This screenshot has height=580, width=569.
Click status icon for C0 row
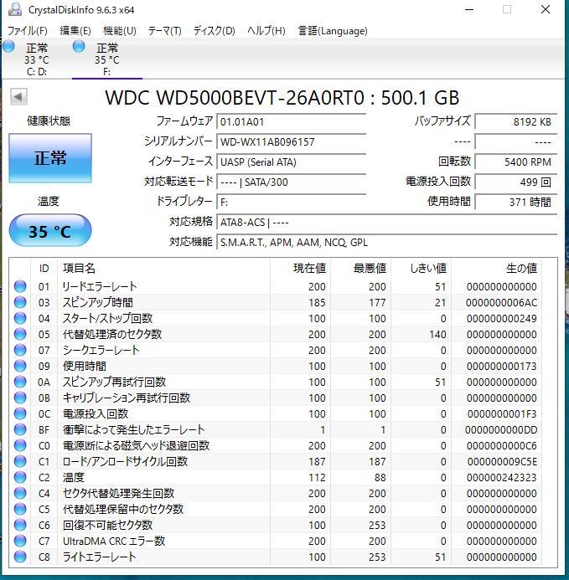[x=20, y=445]
